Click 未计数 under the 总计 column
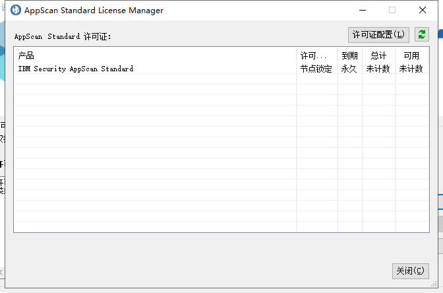The width and height of the screenshot is (443, 293). tap(378, 69)
